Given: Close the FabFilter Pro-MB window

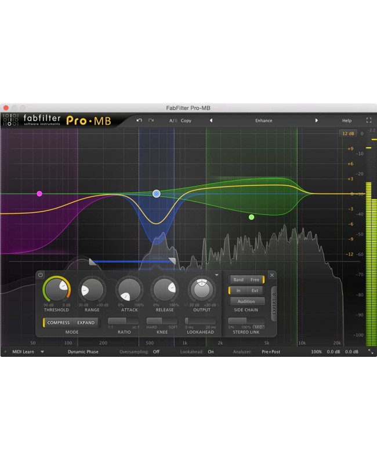Looking at the screenshot, I should [x=6, y=108].
